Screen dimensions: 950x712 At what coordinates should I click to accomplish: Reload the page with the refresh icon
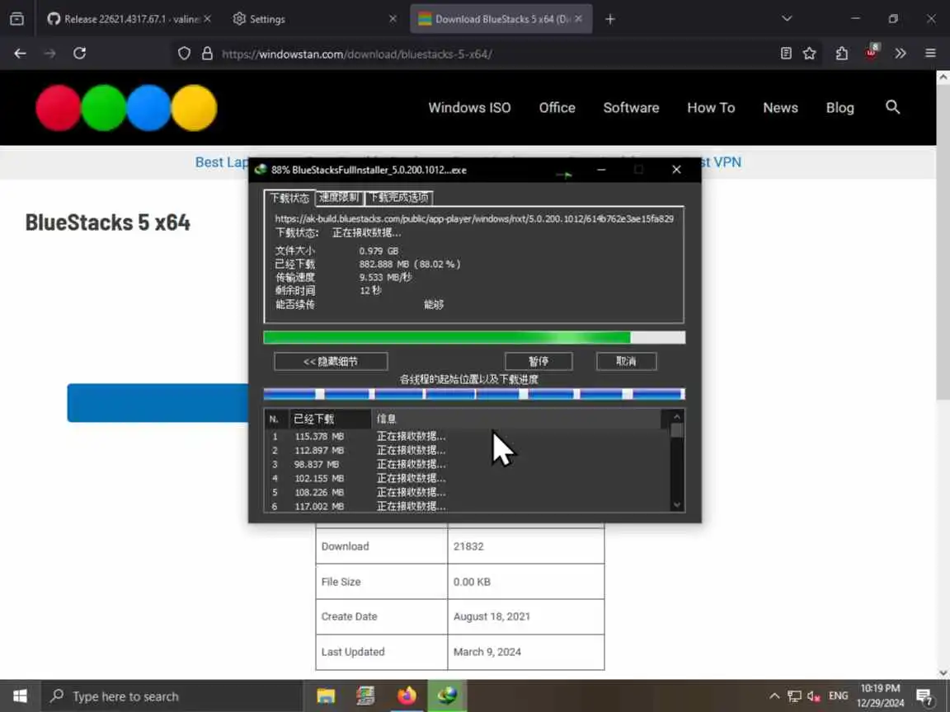(x=79, y=54)
